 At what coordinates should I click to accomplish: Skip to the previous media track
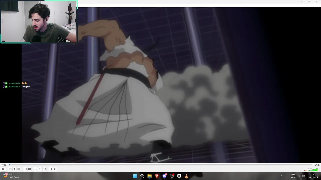coord(10,169)
